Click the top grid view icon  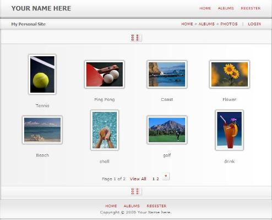[136, 37]
